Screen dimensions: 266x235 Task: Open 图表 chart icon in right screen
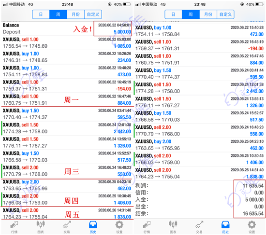[173, 227]
